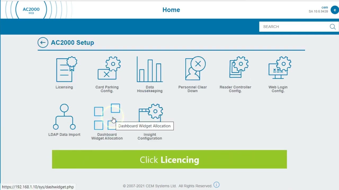
Task: Open the Reader Controller Config. icon
Action: point(239,67)
